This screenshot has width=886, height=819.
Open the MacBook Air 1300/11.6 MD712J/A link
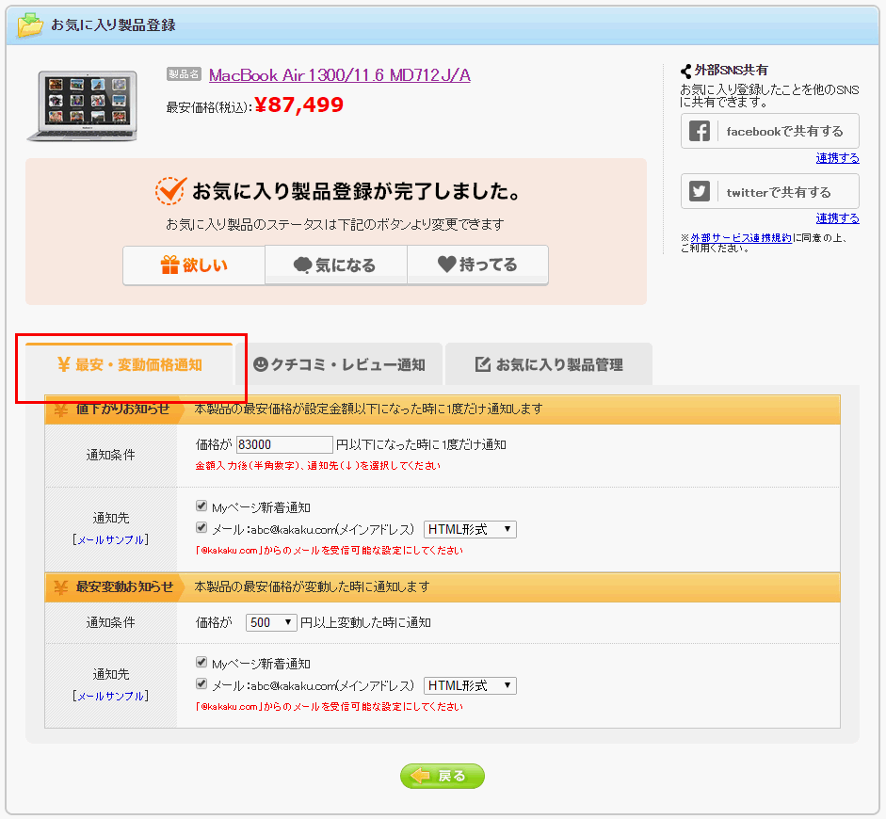pyautogui.click(x=340, y=75)
